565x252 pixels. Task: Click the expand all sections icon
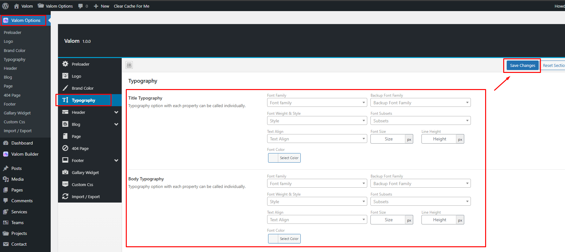click(x=129, y=65)
